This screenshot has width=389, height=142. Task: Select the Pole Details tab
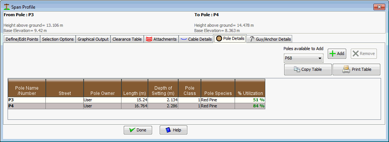pos(230,39)
